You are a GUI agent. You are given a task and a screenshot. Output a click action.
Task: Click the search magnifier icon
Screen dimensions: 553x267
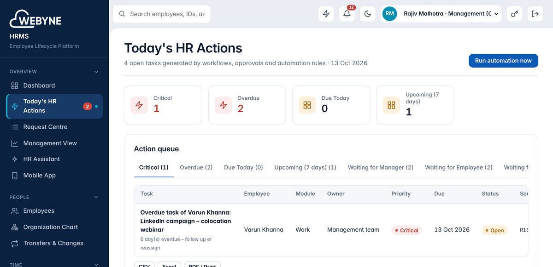(x=122, y=14)
